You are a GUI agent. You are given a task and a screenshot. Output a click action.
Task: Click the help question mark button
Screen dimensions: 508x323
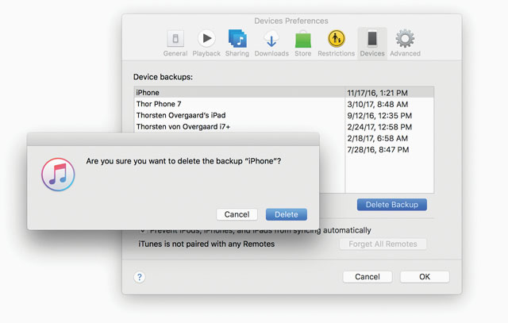click(x=140, y=277)
